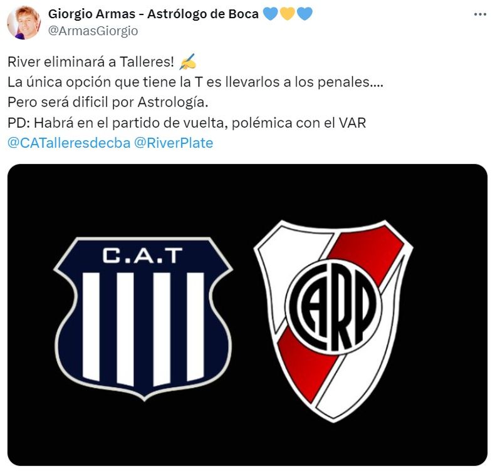Click the last blue heart emoji
495x474 pixels.
click(305, 14)
